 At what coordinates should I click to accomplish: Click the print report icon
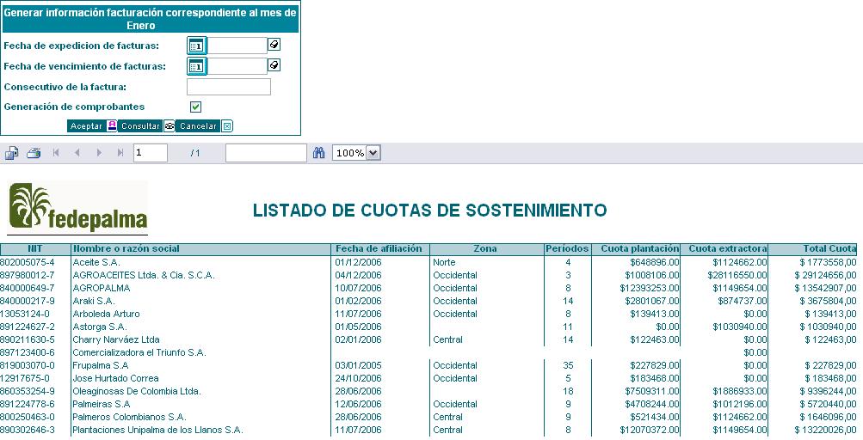[34, 153]
